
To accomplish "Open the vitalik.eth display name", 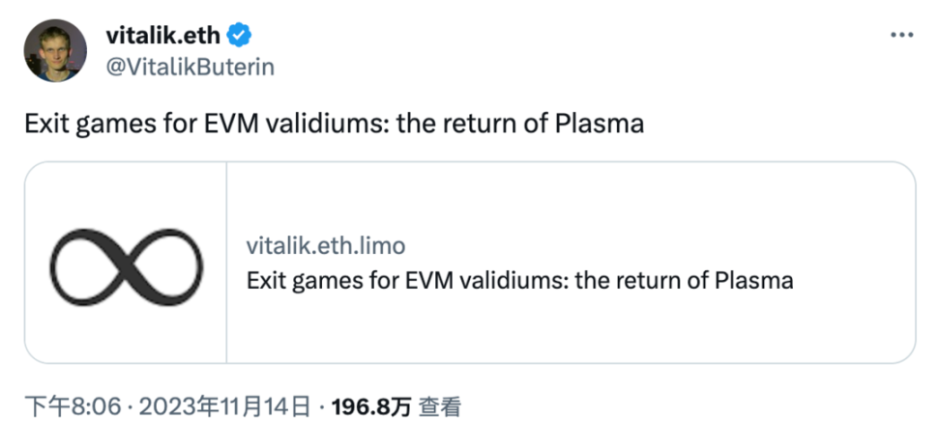I will pyautogui.click(x=162, y=36).
